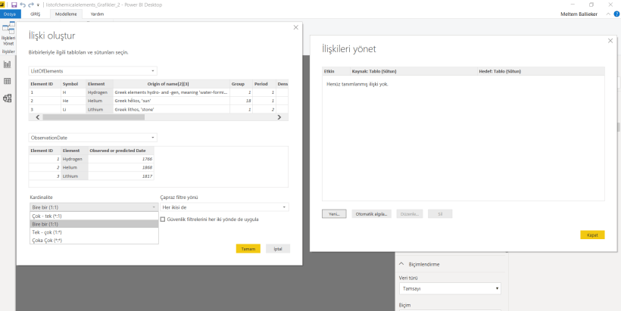Open the Data table view icon
This screenshot has height=311, width=621.
click(x=8, y=81)
